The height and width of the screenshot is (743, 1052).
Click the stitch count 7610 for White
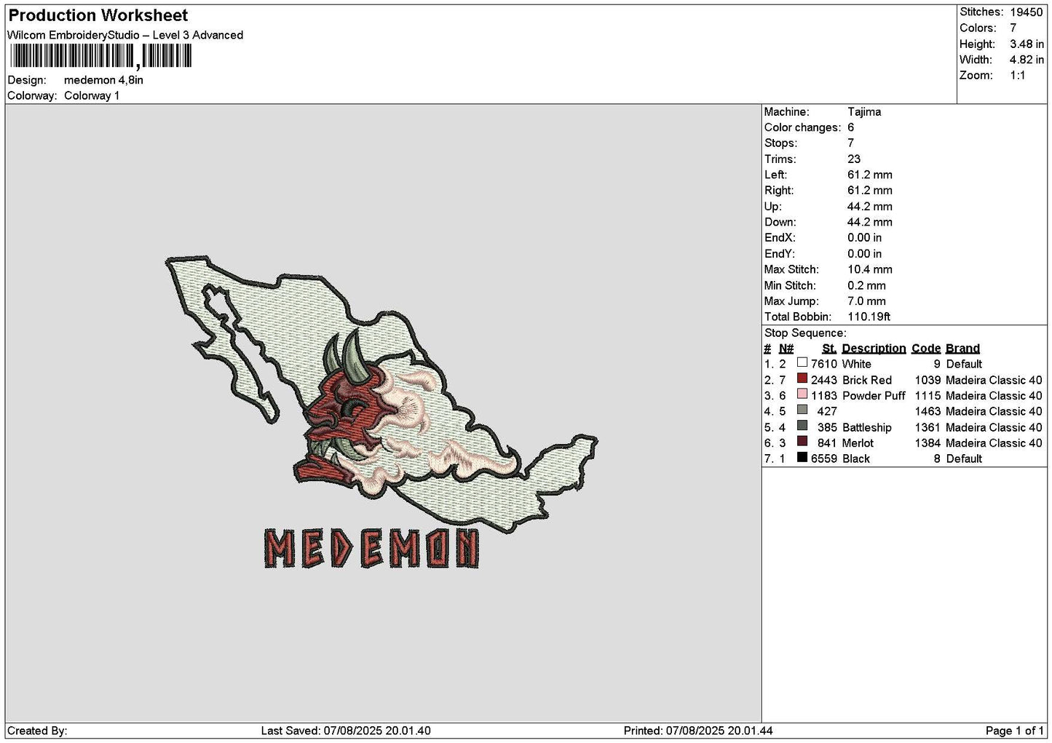point(824,364)
